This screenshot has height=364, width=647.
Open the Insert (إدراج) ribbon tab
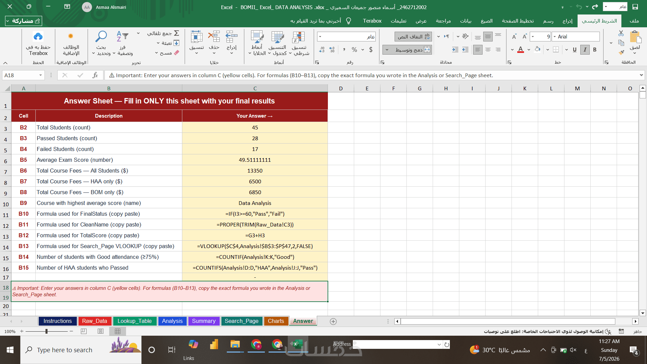coord(567,21)
